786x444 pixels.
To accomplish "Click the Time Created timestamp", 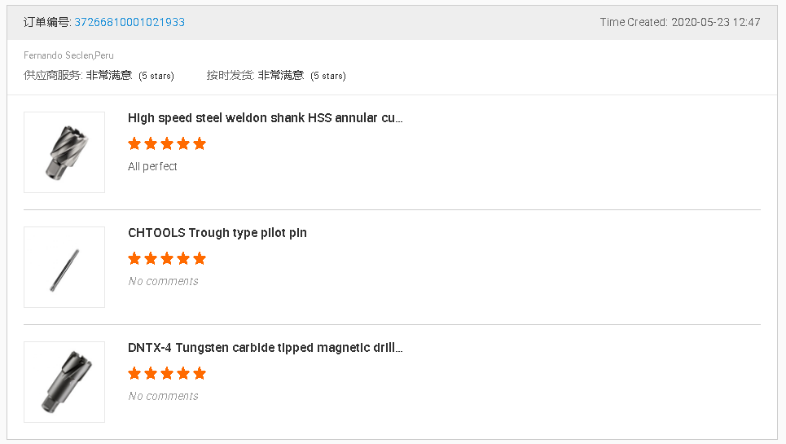I will [679, 22].
